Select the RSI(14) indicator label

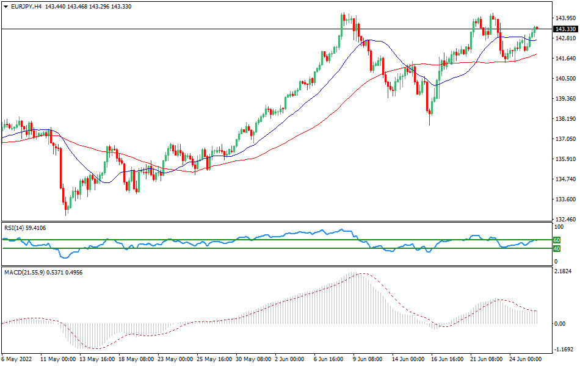pos(18,229)
